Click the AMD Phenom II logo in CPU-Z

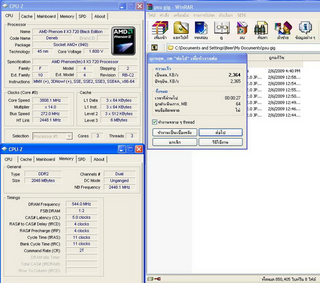pos(123,41)
